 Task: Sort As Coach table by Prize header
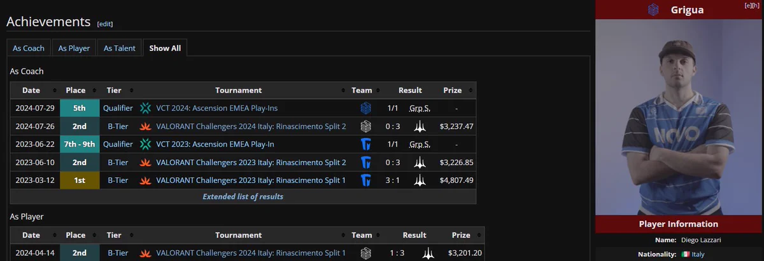point(456,90)
